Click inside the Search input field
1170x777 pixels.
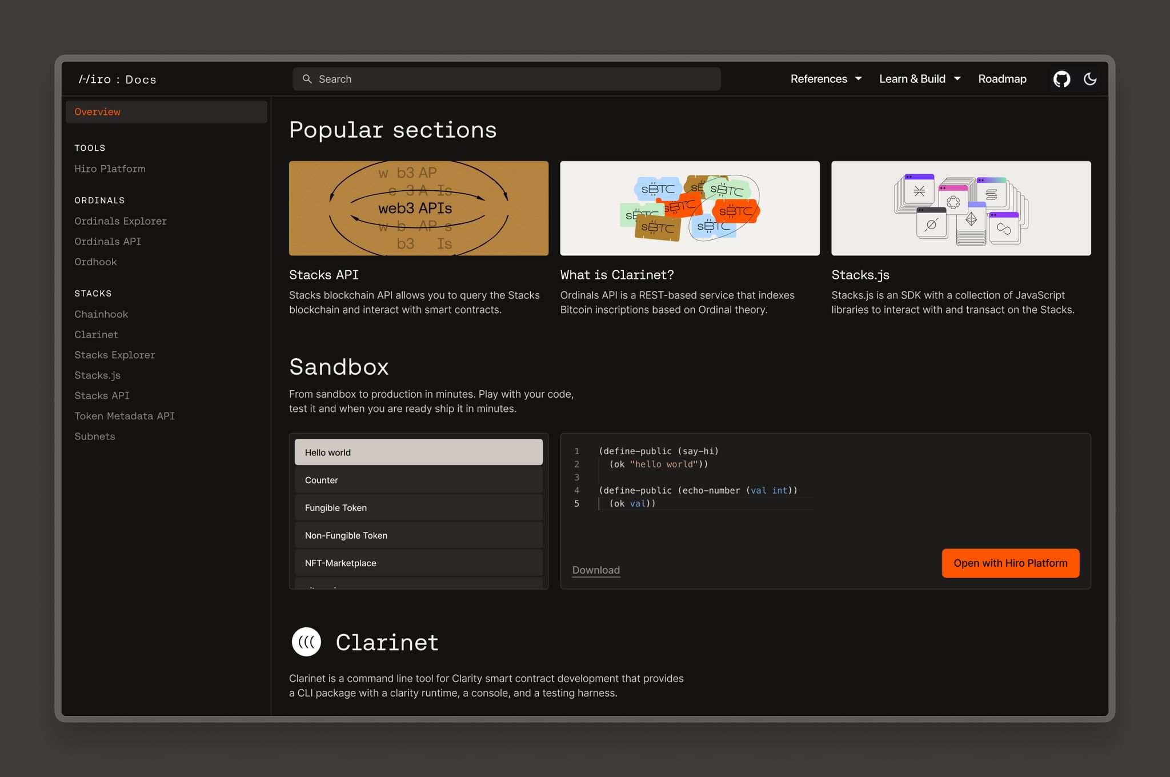coord(506,78)
